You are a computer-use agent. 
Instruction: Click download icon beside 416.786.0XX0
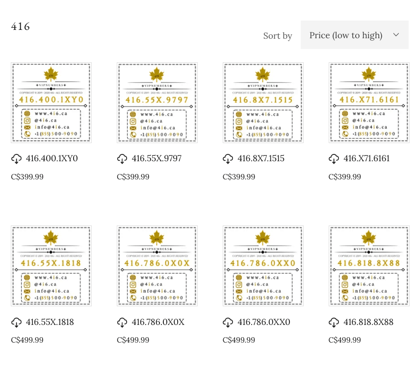tap(228, 322)
